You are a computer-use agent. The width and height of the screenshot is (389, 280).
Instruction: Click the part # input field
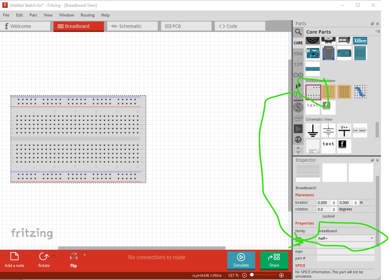346,258
